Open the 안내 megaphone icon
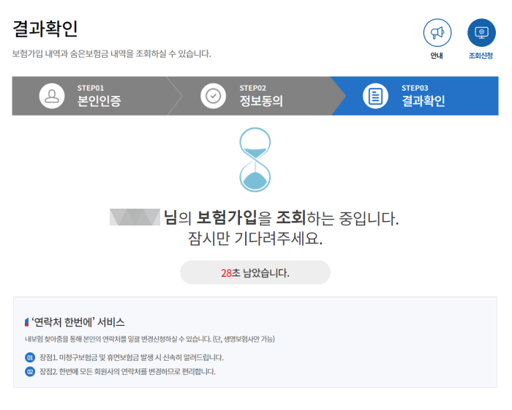The height and width of the screenshot is (410, 512). tap(437, 33)
